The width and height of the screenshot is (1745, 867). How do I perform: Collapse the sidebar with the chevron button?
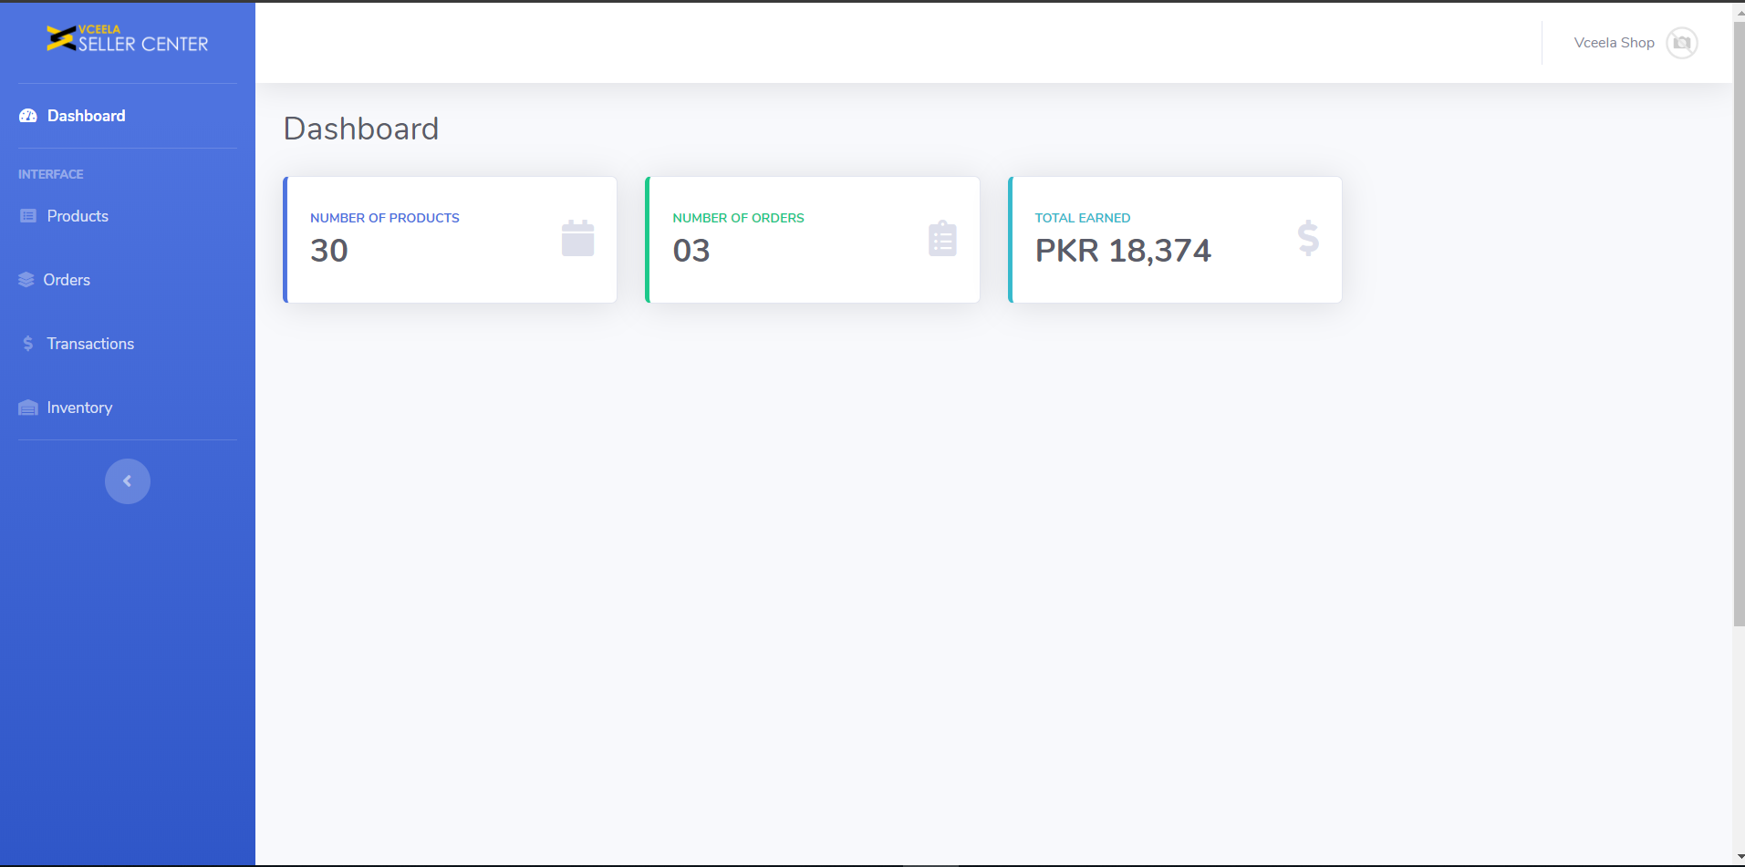(128, 481)
